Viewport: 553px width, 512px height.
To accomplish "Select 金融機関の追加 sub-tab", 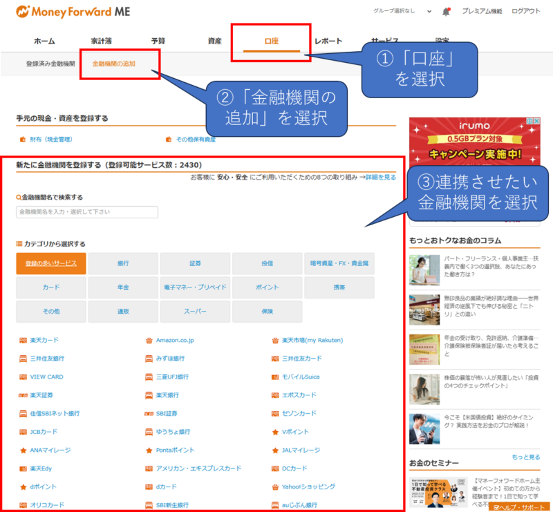I will 114,64.
